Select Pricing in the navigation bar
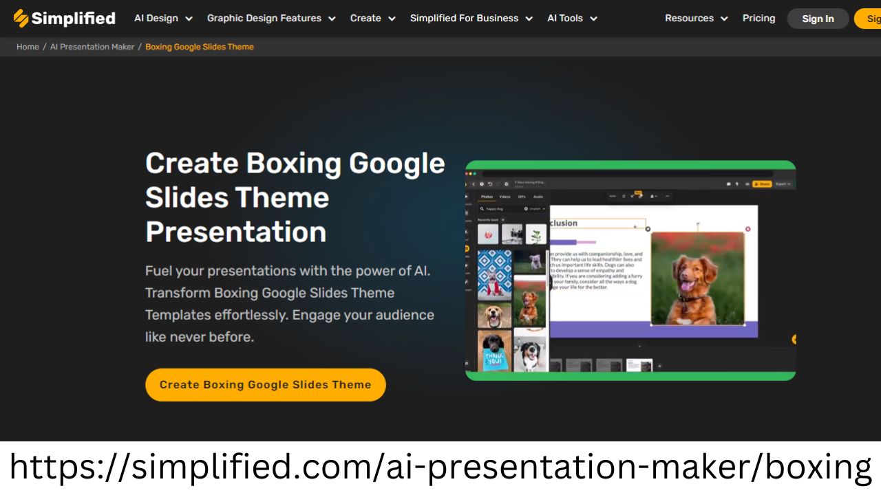Viewport: 881px width, 495px height. tap(758, 19)
